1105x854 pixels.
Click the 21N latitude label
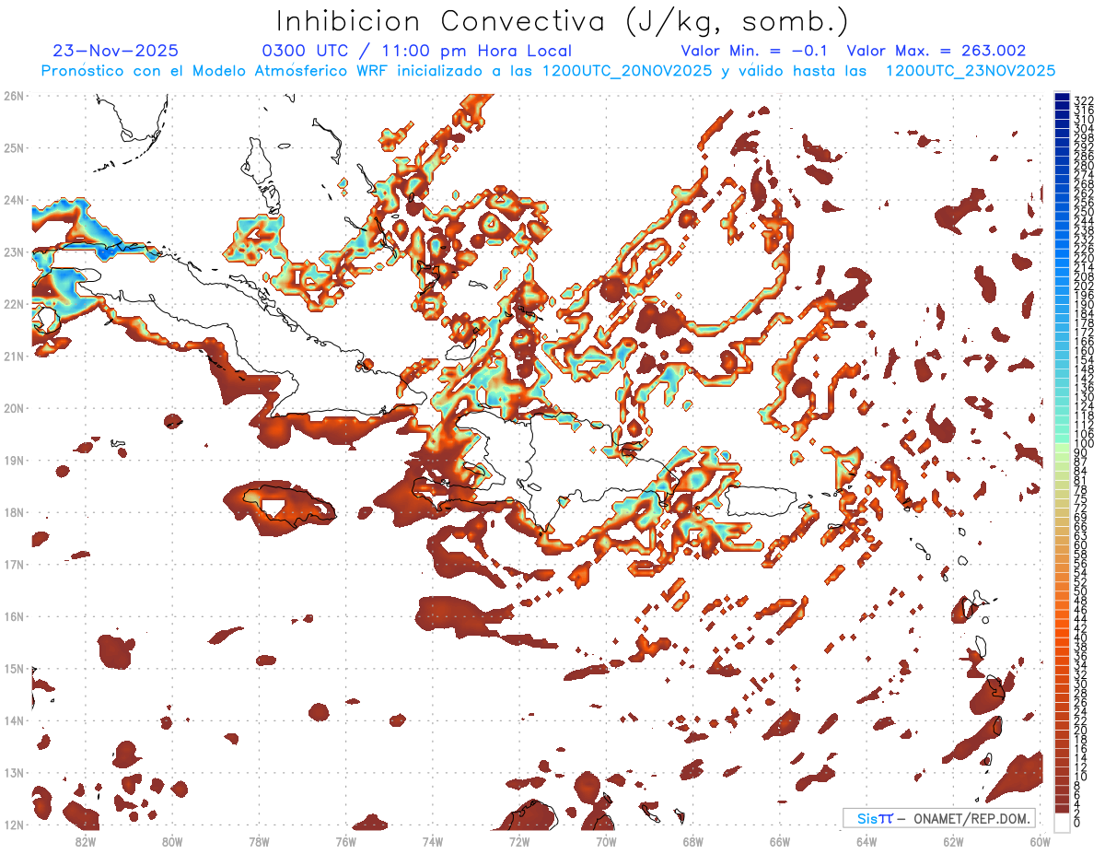point(13,356)
